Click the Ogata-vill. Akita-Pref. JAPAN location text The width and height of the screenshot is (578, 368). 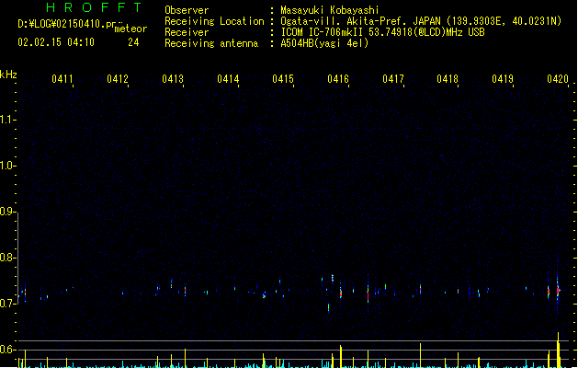point(421,21)
